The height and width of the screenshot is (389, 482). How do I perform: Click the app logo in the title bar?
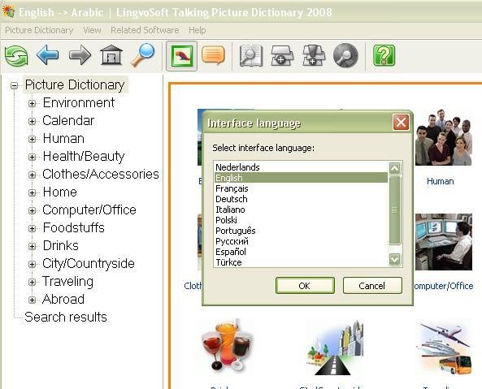tap(8, 11)
